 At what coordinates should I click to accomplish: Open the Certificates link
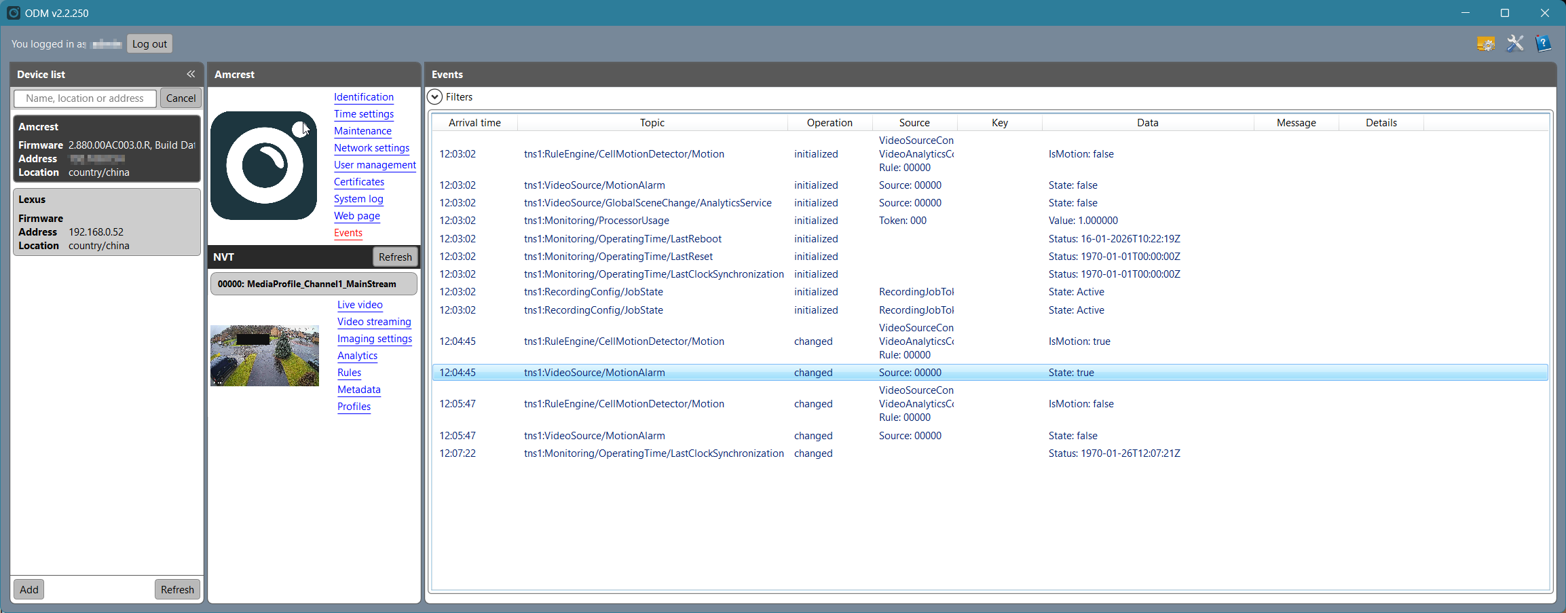[x=359, y=182]
